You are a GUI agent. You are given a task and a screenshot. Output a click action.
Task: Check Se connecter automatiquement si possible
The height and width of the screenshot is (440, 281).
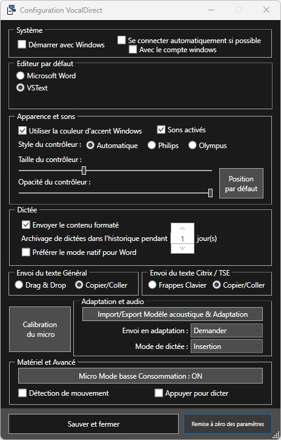tap(122, 40)
